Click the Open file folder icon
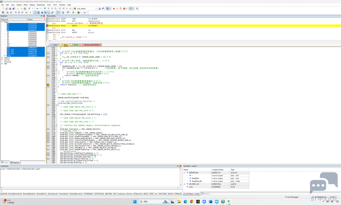The height and width of the screenshot is (205, 341). (x=7, y=8)
